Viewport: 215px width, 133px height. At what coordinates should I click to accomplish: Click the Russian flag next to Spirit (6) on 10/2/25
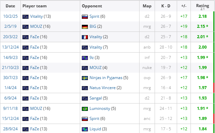(x=85, y=16)
